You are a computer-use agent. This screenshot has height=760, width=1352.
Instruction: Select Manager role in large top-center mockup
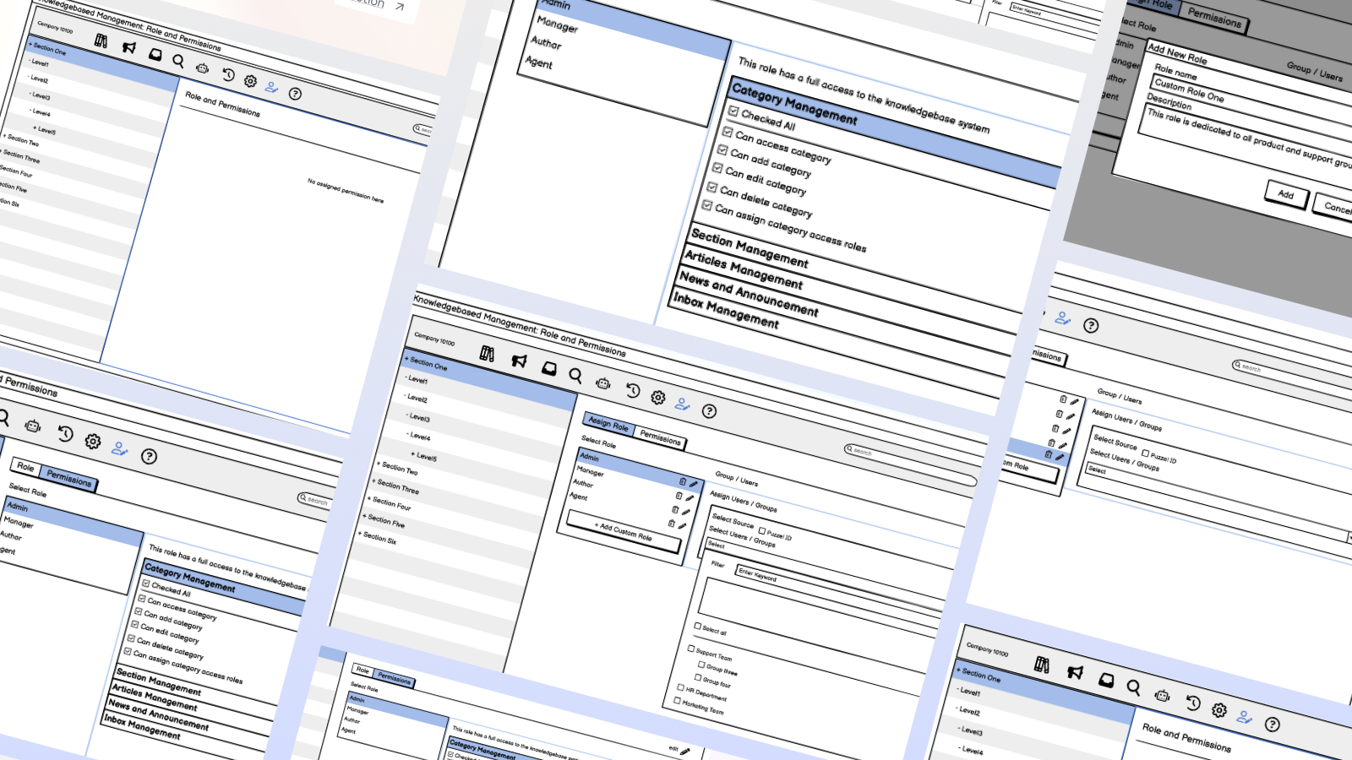pyautogui.click(x=558, y=24)
